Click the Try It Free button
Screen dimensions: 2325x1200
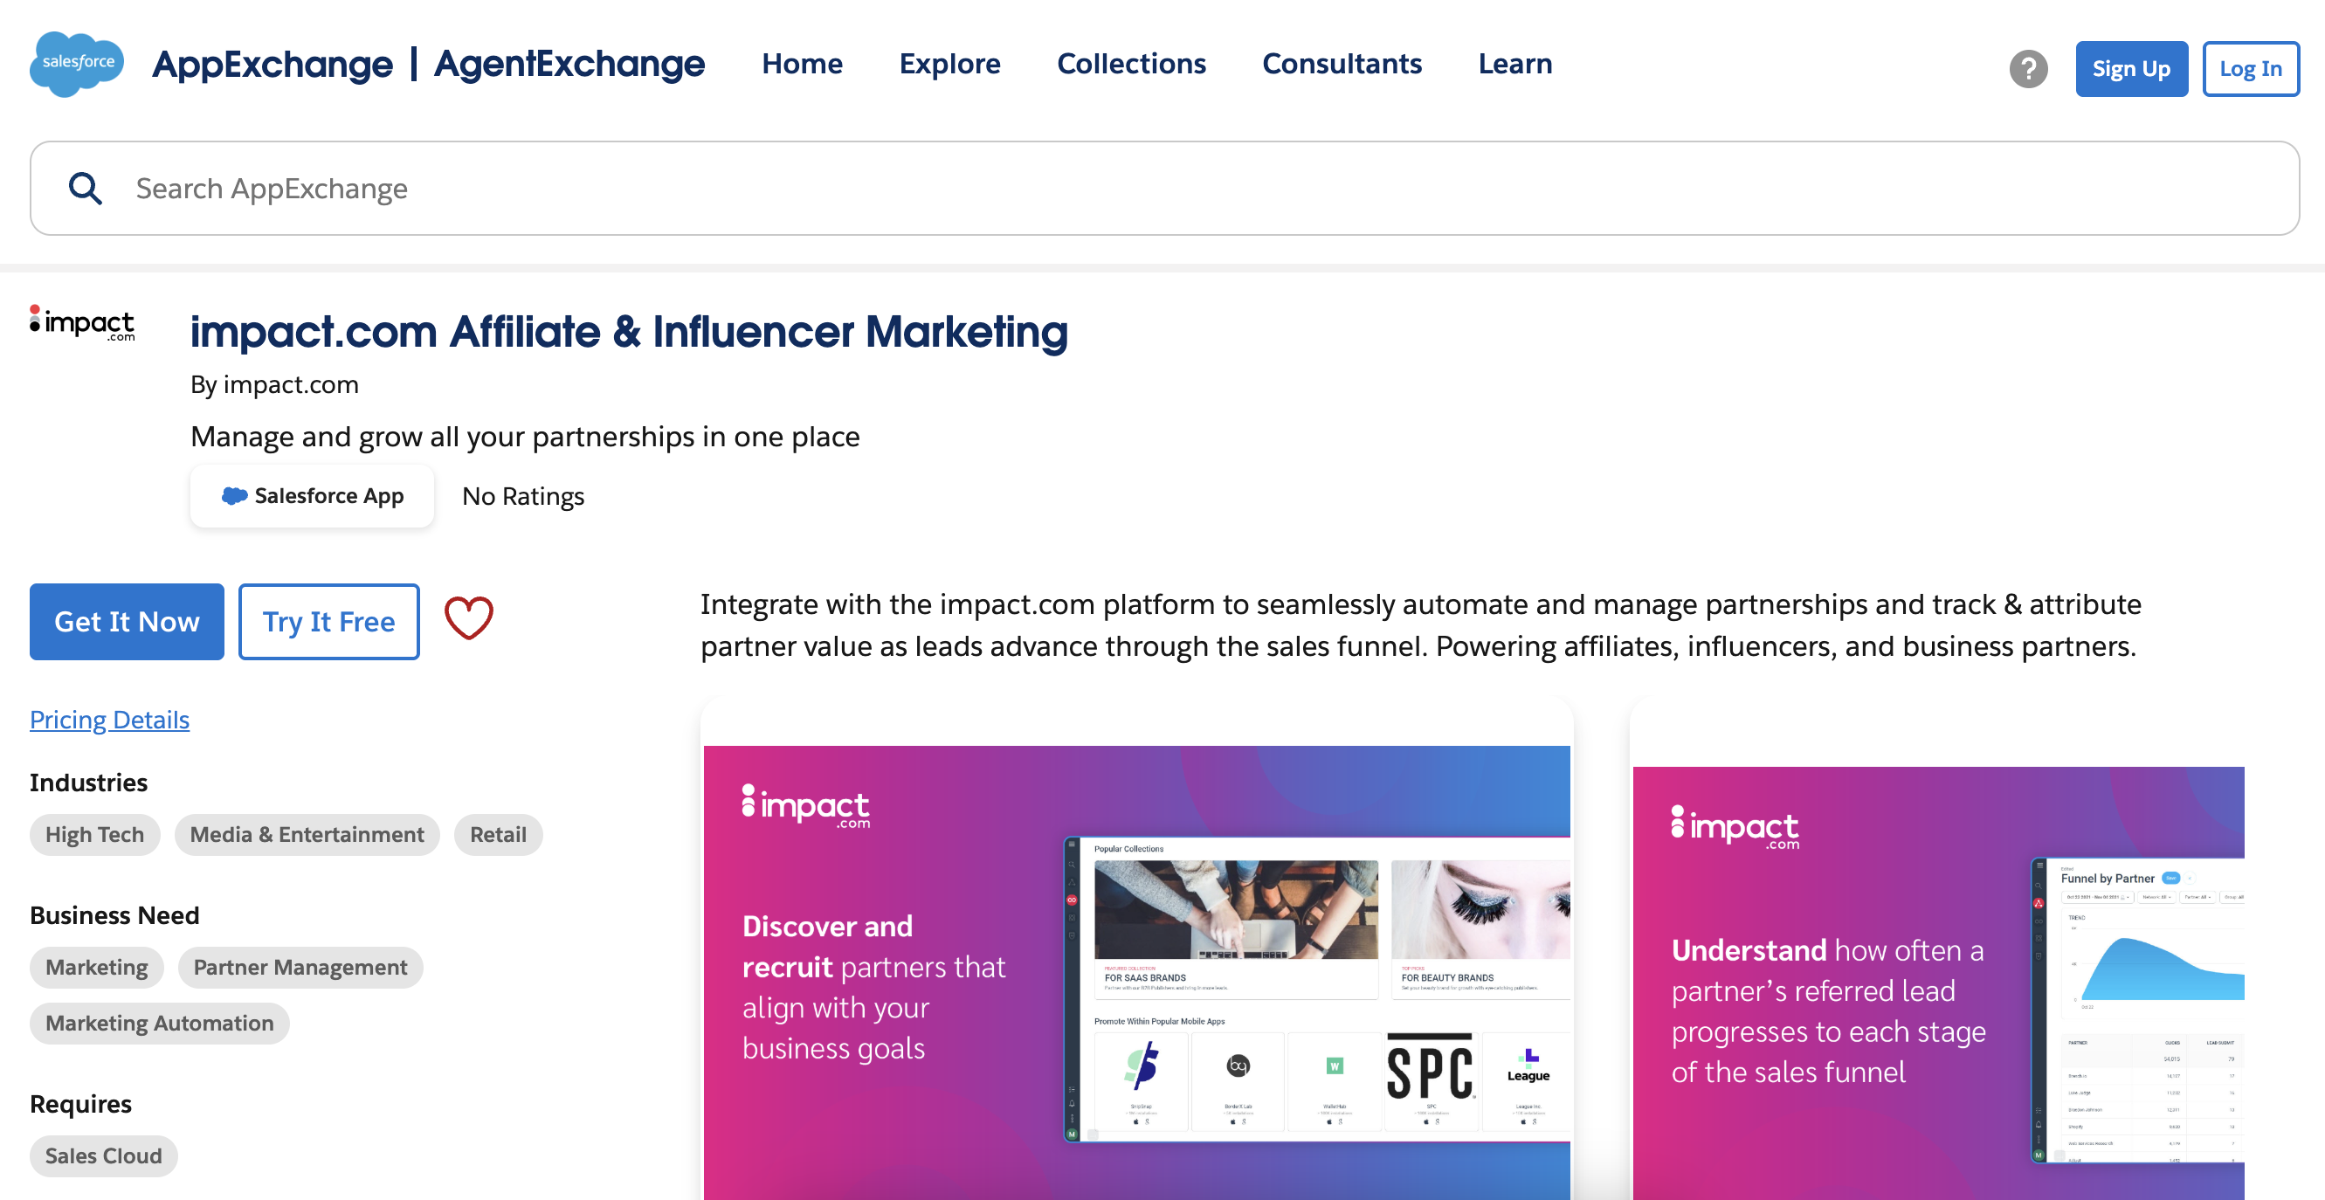pyautogui.click(x=328, y=622)
